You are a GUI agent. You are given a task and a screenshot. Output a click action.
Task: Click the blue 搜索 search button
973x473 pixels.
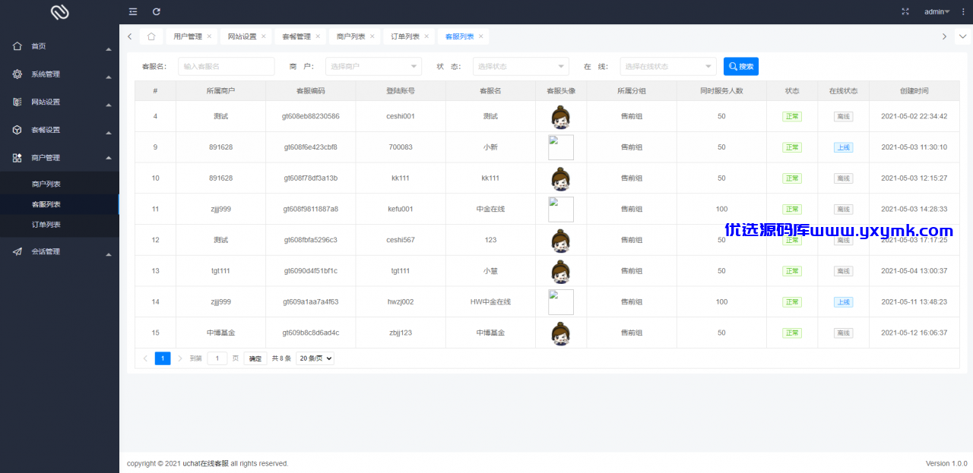tap(741, 66)
